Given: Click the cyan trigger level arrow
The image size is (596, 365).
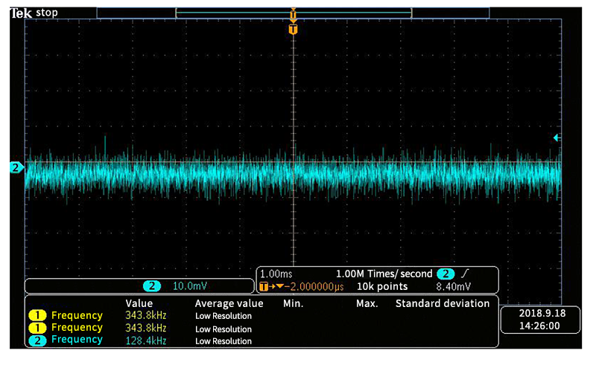Looking at the screenshot, I should coord(557,138).
